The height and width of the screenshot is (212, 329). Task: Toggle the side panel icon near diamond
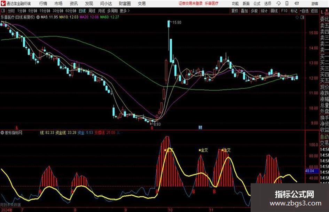point(302,17)
